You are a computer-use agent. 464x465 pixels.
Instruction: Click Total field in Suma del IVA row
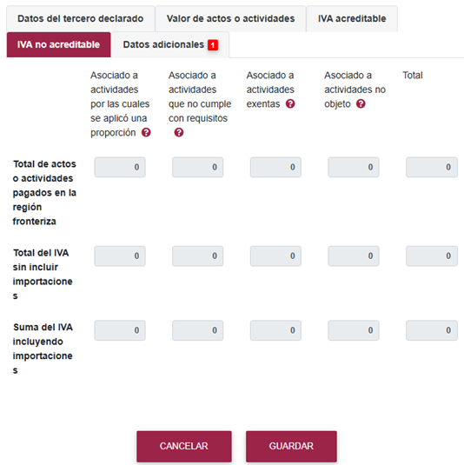coord(432,330)
